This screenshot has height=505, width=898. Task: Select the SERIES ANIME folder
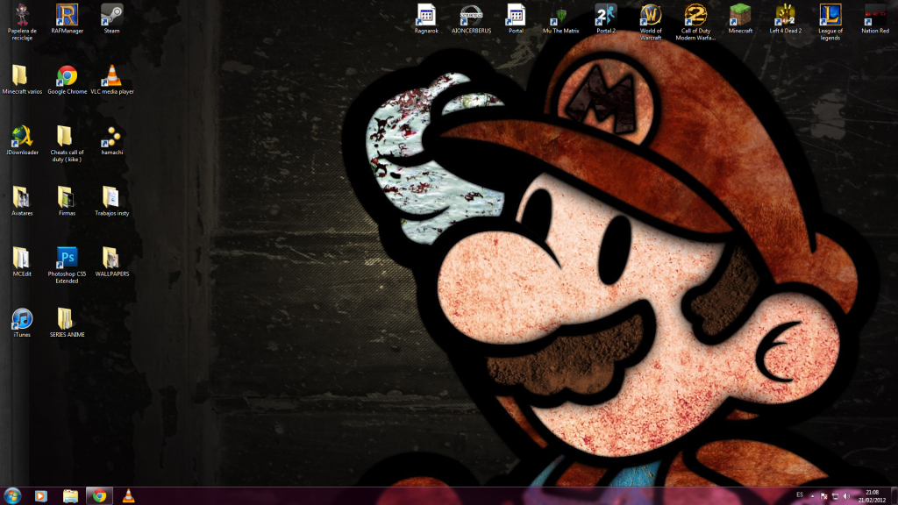tap(67, 318)
